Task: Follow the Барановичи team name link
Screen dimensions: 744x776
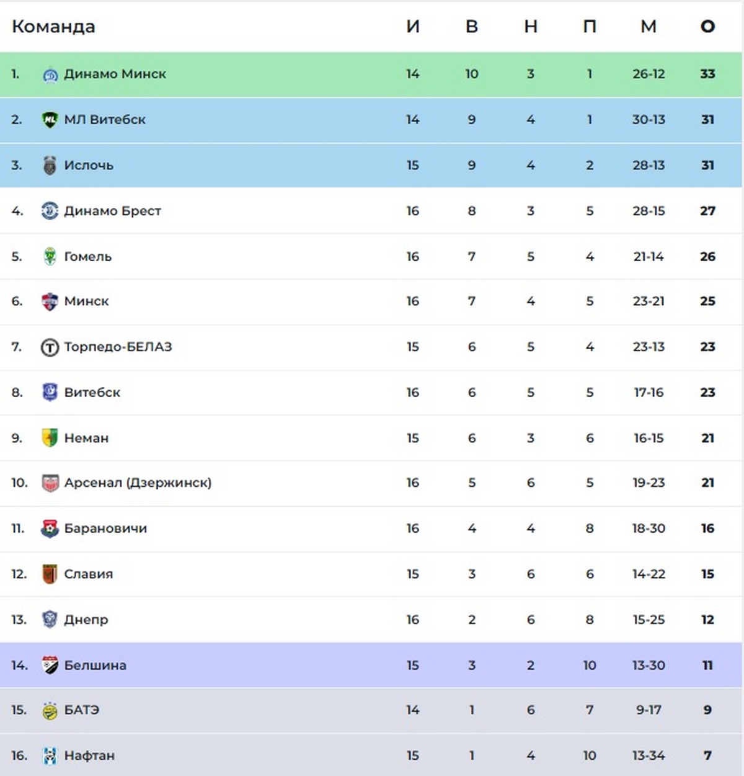Action: point(105,528)
